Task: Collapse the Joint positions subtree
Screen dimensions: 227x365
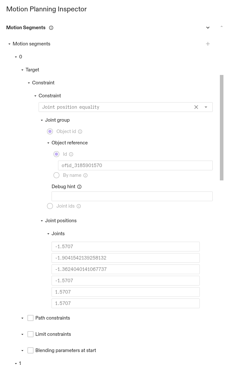Action: pos(42,221)
